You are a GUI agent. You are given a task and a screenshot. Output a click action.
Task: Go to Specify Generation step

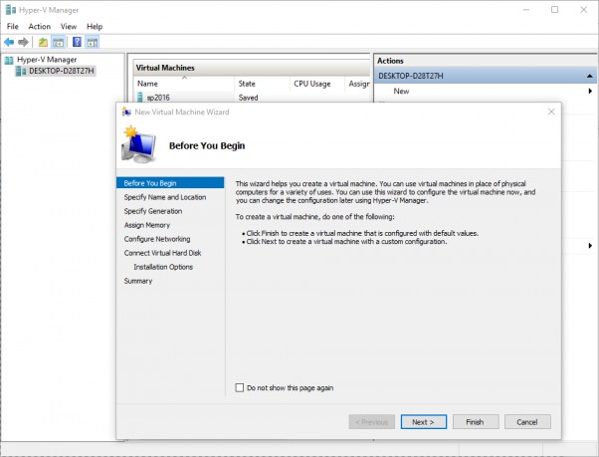(153, 211)
